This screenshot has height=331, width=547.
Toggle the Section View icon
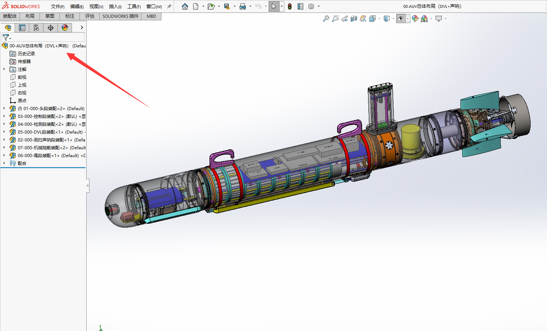click(x=354, y=19)
